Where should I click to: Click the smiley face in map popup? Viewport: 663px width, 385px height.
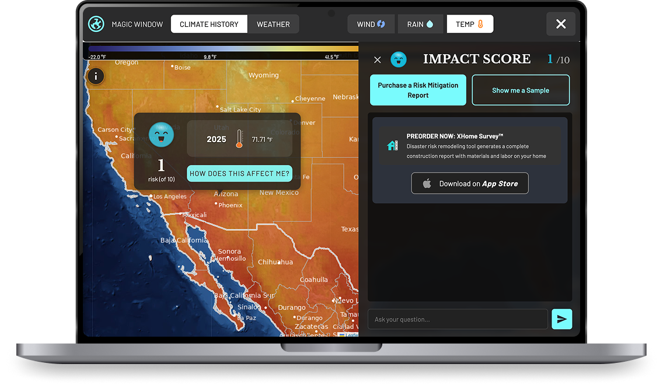pos(161,135)
